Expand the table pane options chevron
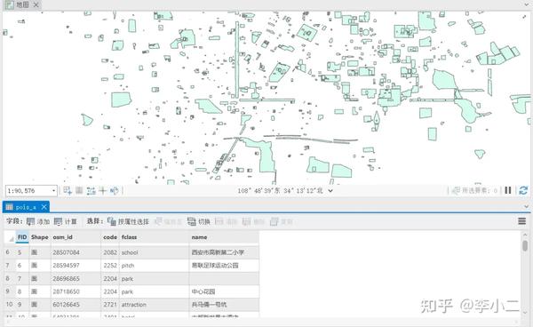Viewport: 533px width, 327px height. tap(526, 206)
